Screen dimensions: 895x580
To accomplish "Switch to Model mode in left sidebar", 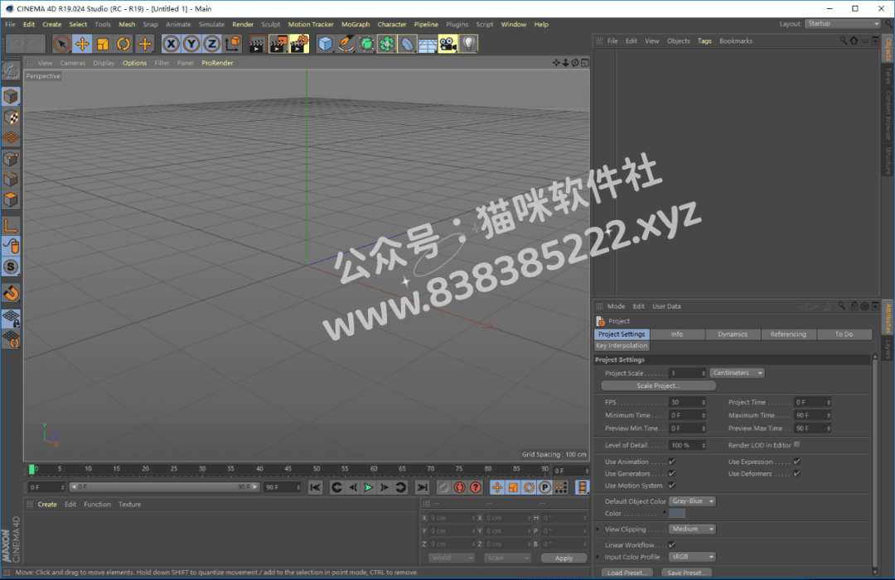I will (x=11, y=97).
